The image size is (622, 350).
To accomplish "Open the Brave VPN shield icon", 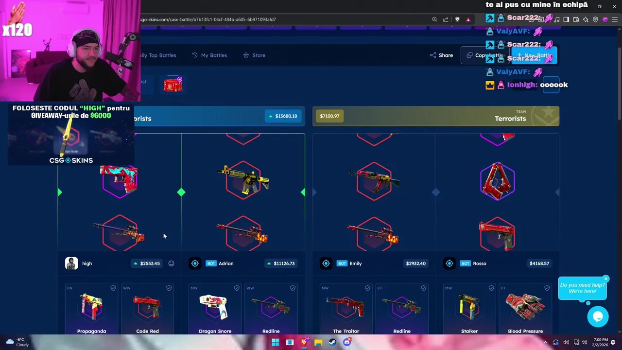I will coord(595,19).
